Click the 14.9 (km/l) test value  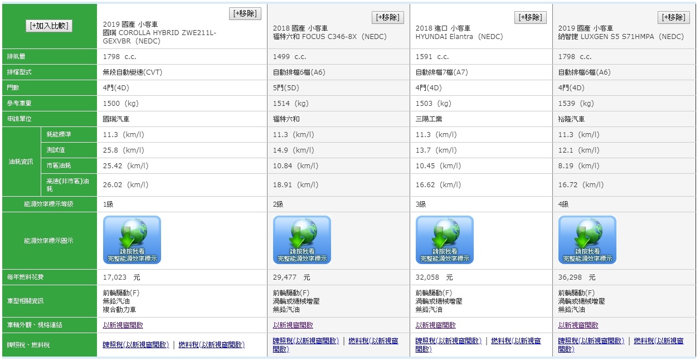(294, 150)
